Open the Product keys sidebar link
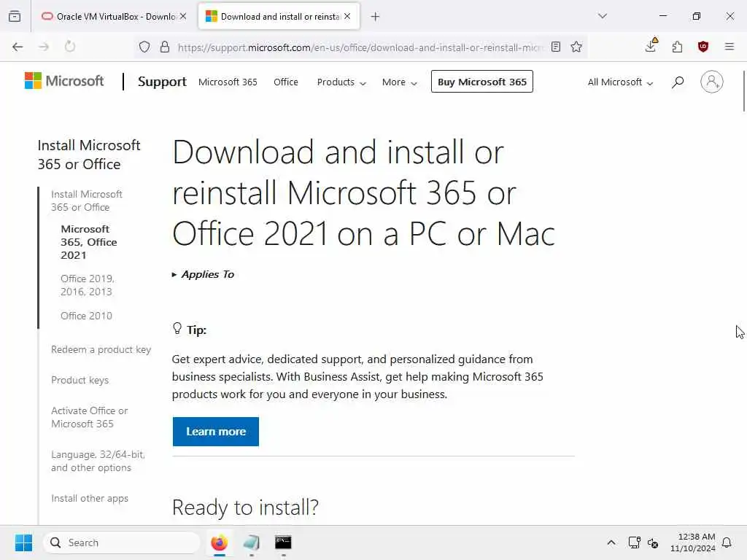The image size is (747, 560). (80, 380)
